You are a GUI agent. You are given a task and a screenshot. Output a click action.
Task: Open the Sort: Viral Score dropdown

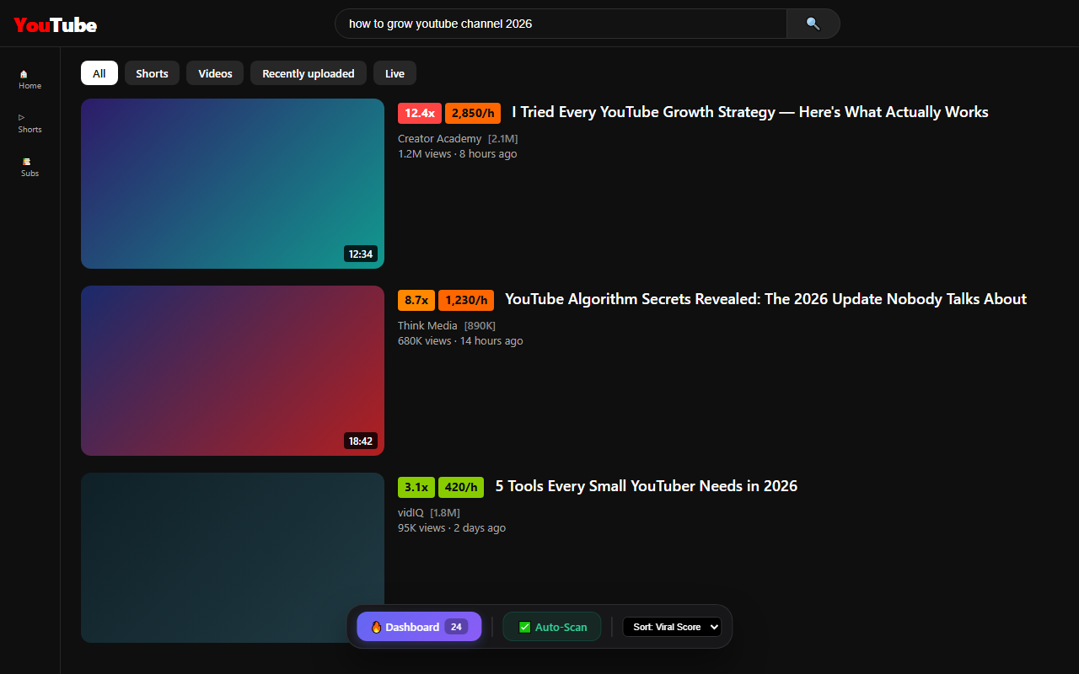672,626
